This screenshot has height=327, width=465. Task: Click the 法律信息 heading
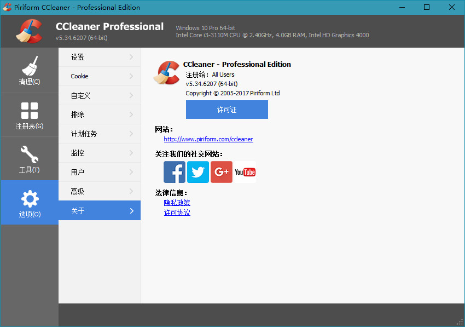171,193
